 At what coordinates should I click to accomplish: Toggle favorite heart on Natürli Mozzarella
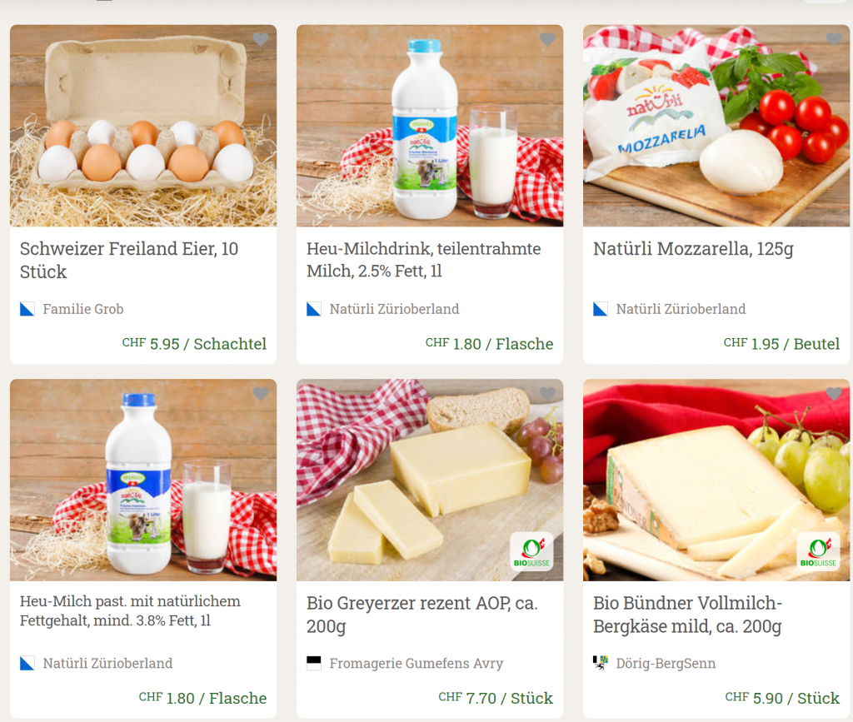[834, 39]
